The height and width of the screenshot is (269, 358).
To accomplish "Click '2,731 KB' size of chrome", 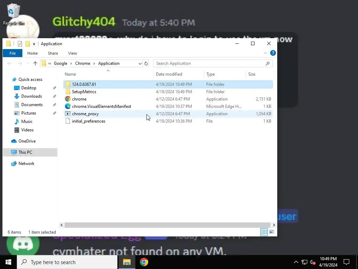I will pos(263,99).
